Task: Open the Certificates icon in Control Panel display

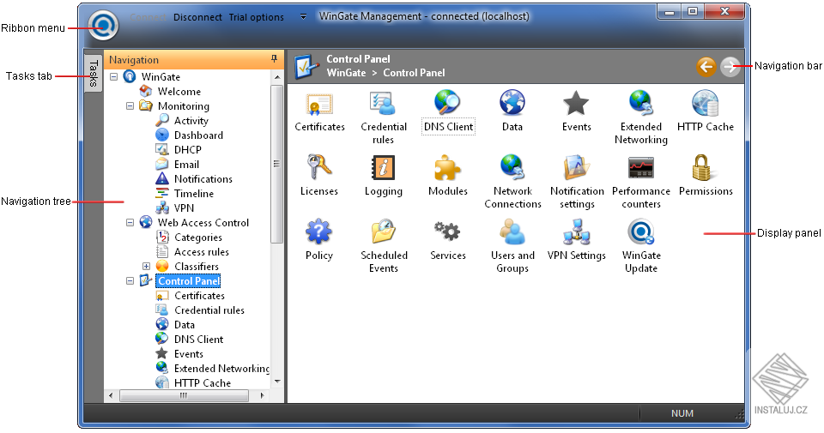Action: 319,104
